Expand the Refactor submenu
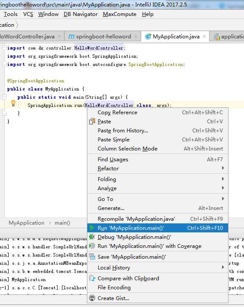 coord(158,169)
